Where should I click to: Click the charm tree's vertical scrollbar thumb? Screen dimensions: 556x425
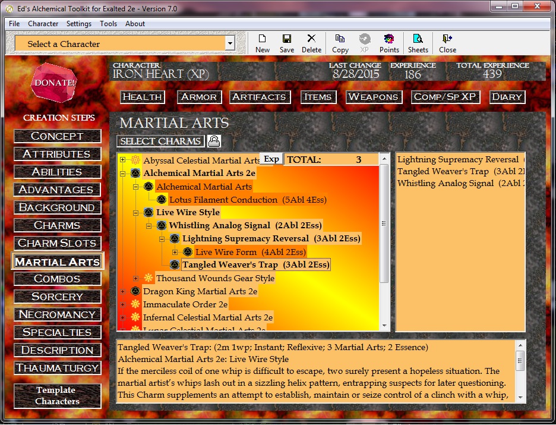384,223
